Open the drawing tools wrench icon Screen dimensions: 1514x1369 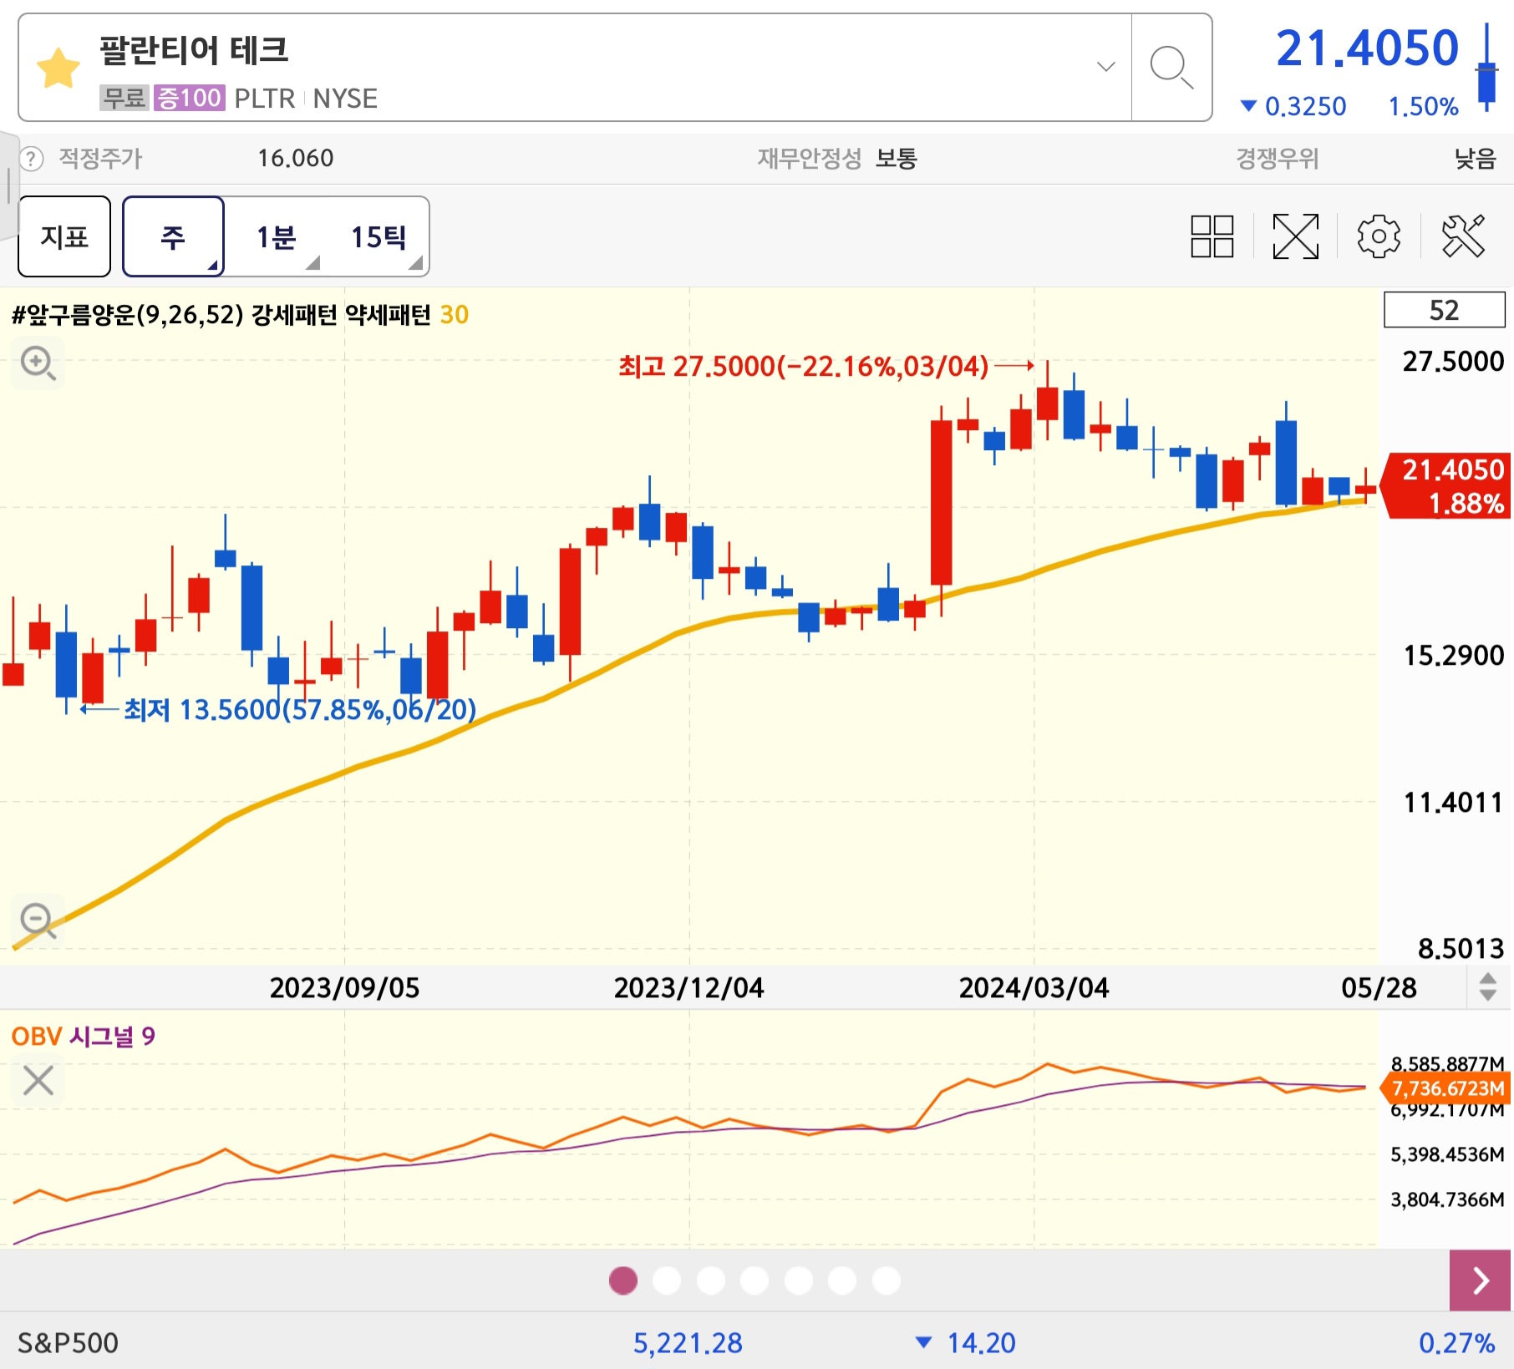(1463, 236)
